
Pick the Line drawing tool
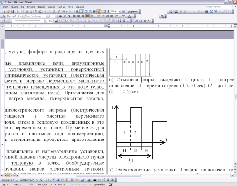37,180
